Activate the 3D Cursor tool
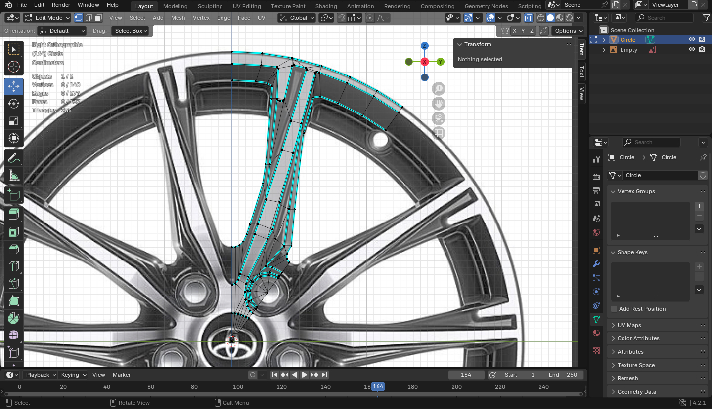The image size is (712, 409). pos(14,67)
